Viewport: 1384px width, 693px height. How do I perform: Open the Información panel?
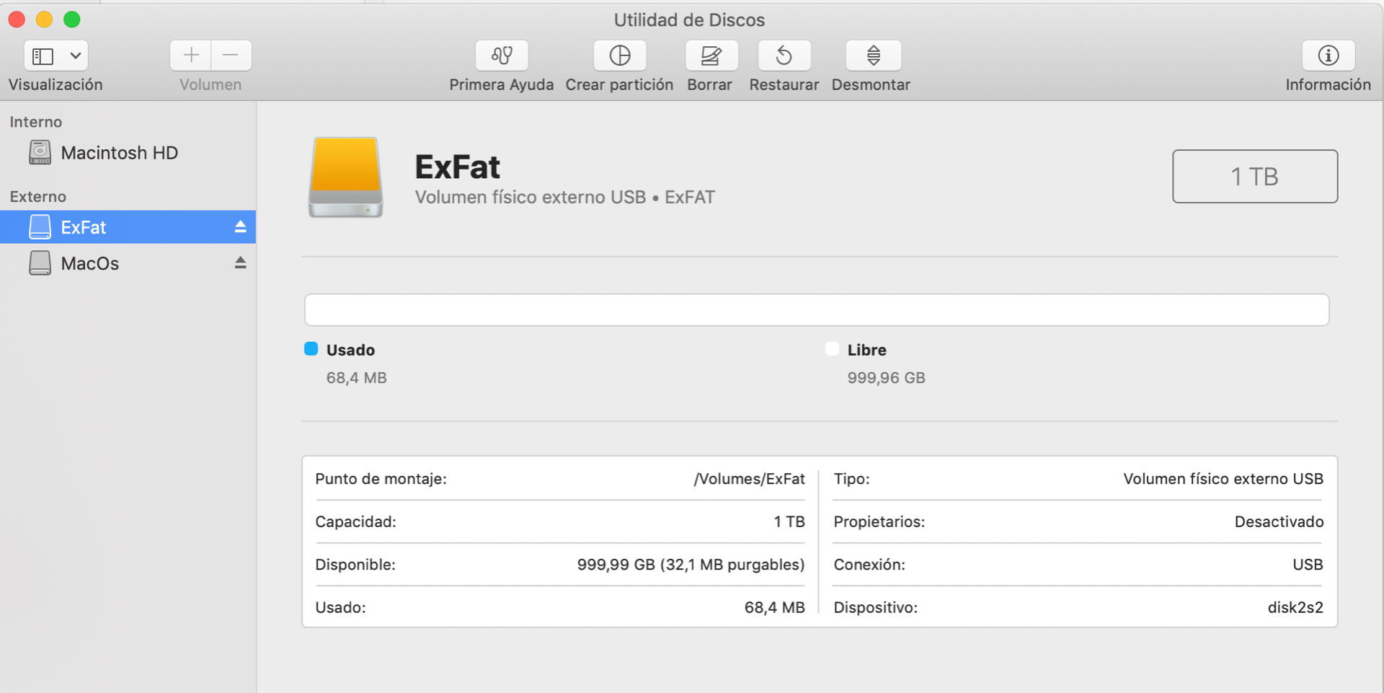pos(1328,56)
